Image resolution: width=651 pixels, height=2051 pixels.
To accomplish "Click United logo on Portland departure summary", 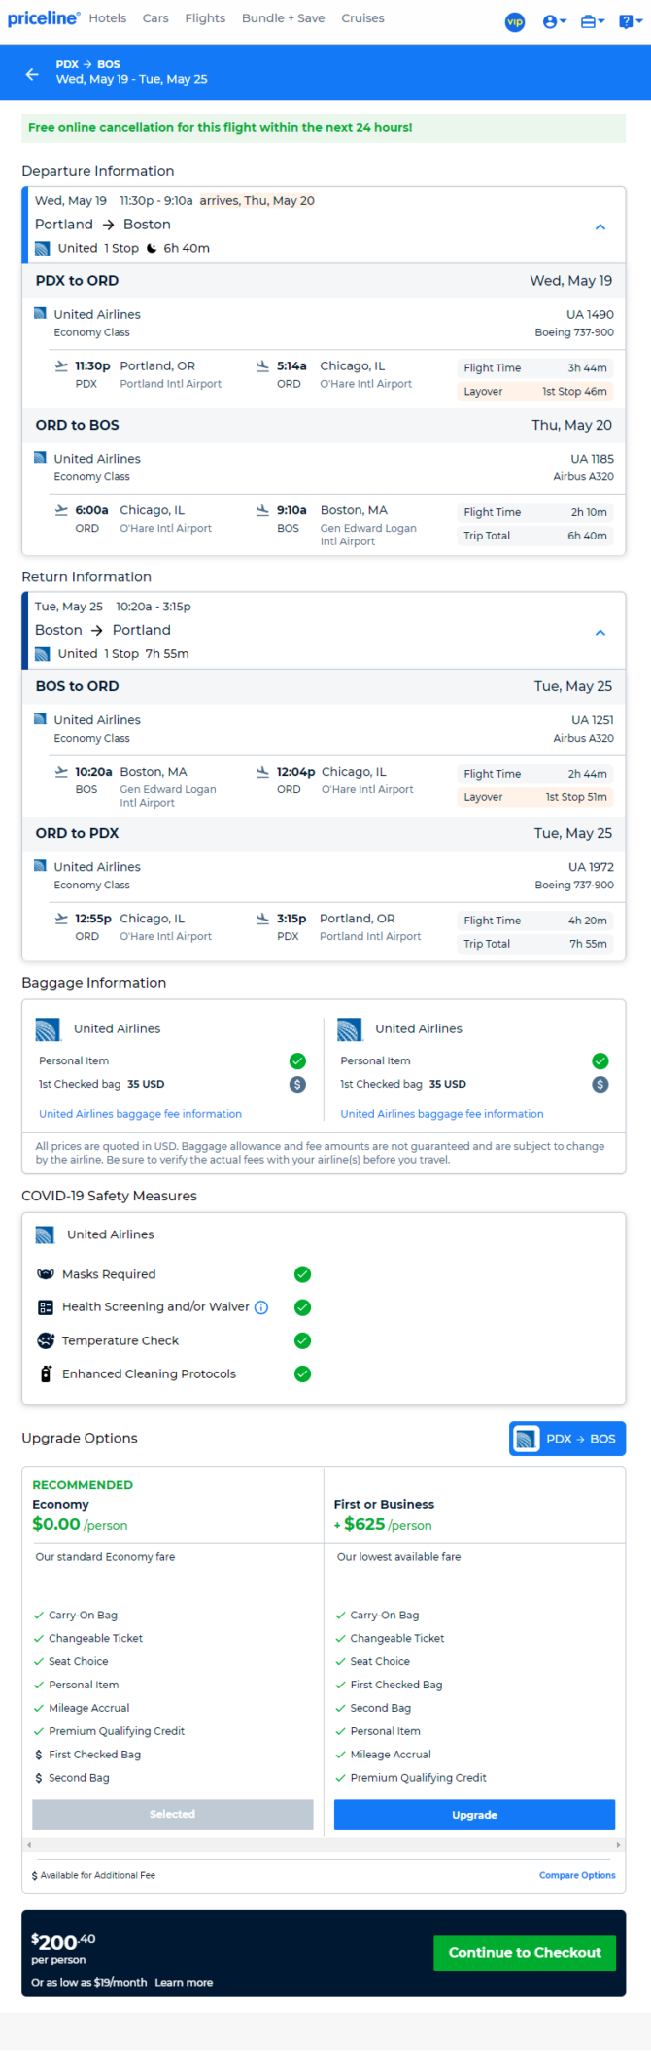I will (x=42, y=248).
